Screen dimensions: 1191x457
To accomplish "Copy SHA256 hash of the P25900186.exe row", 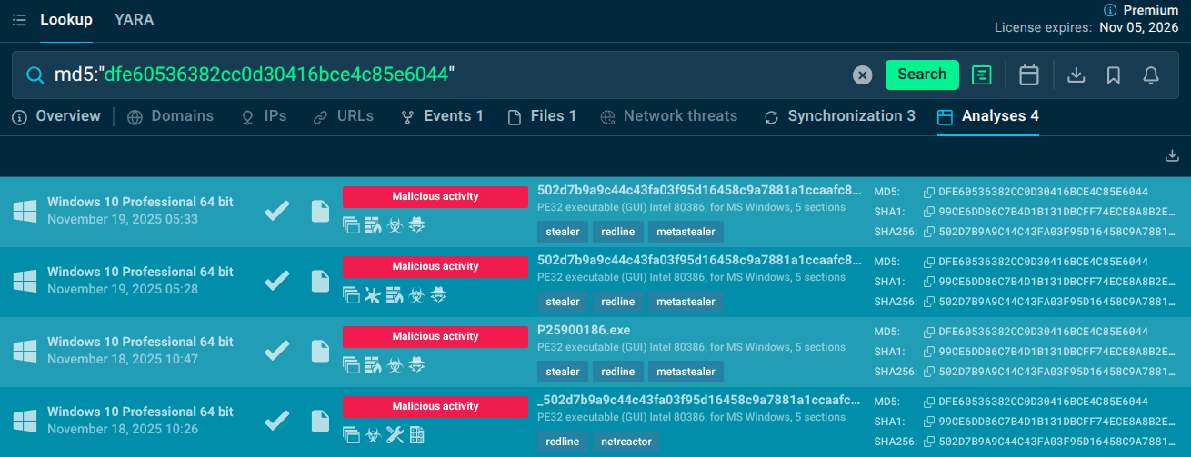I will coord(929,372).
